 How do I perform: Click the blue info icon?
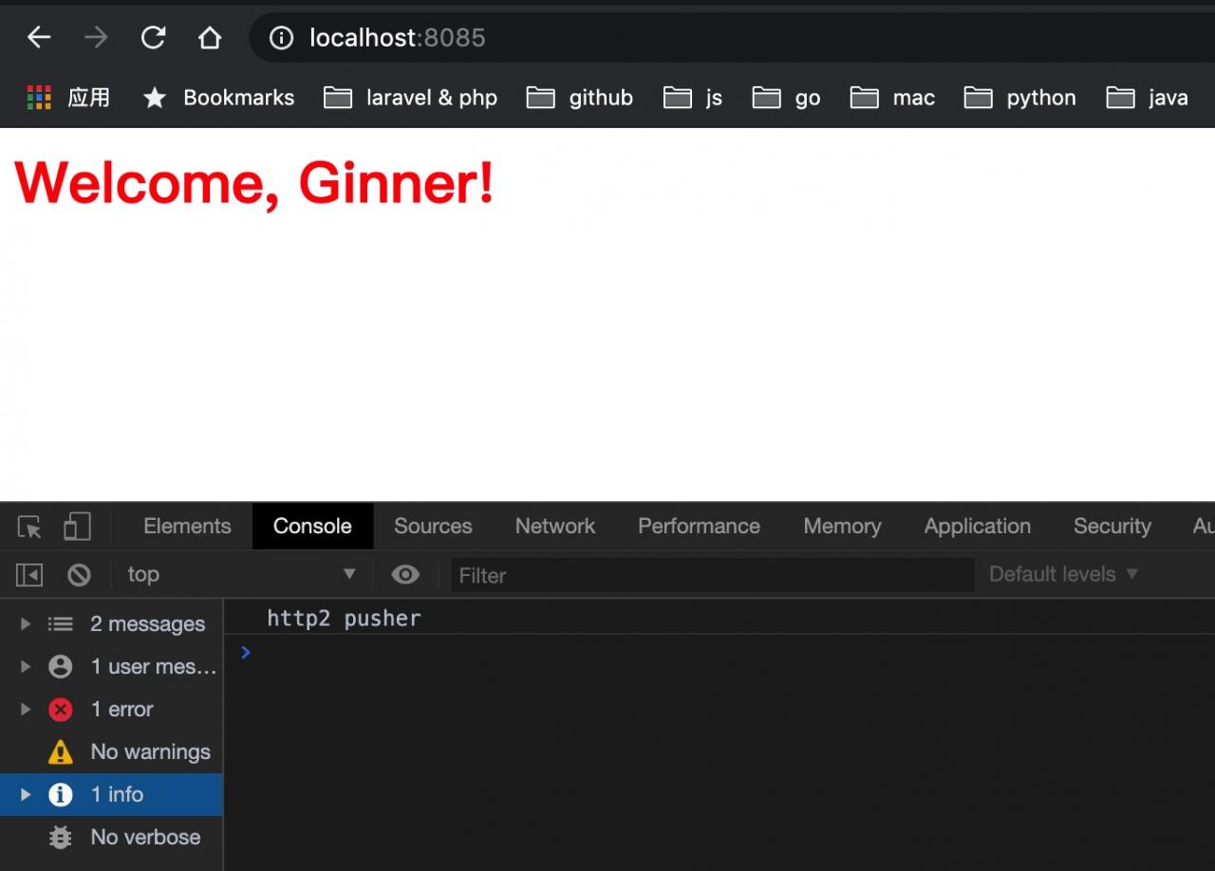pos(60,795)
